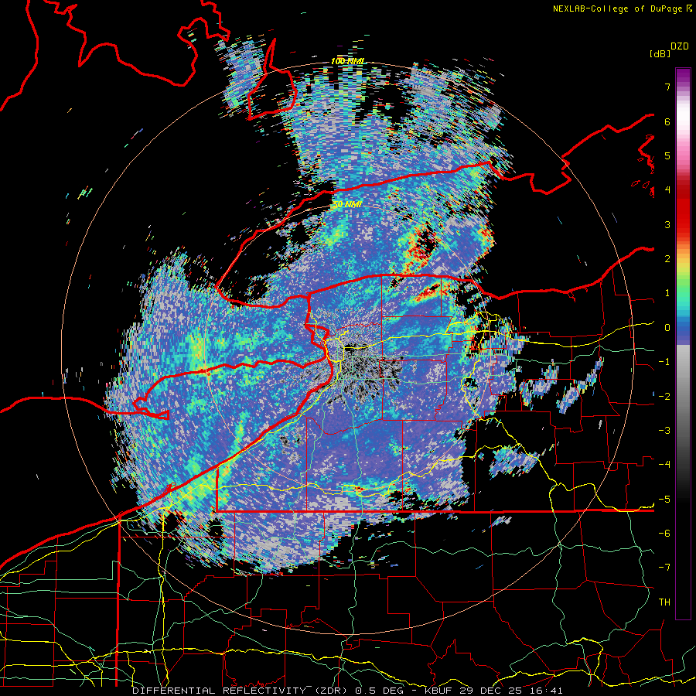Click the 50 NMI range ring label

pos(347,204)
